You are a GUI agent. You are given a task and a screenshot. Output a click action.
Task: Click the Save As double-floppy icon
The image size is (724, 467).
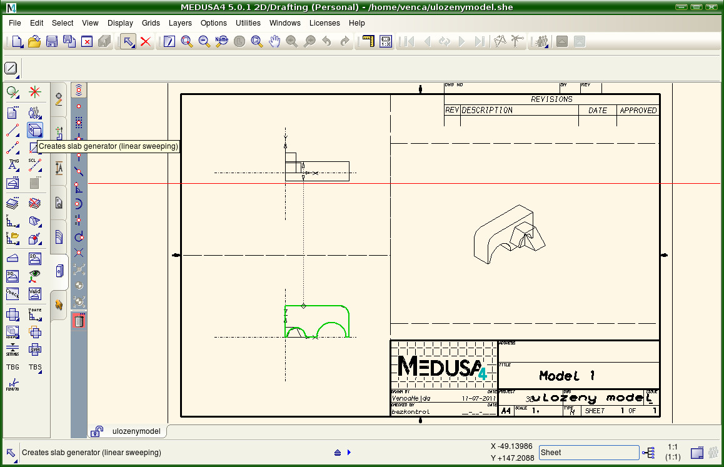[x=69, y=41]
